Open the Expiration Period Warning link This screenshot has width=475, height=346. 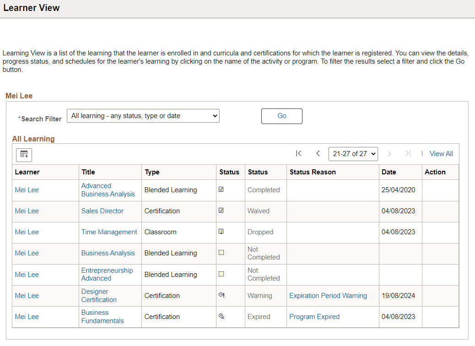[x=328, y=295]
